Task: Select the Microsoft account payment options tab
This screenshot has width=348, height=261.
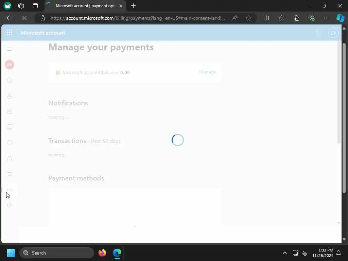Action: [x=85, y=6]
